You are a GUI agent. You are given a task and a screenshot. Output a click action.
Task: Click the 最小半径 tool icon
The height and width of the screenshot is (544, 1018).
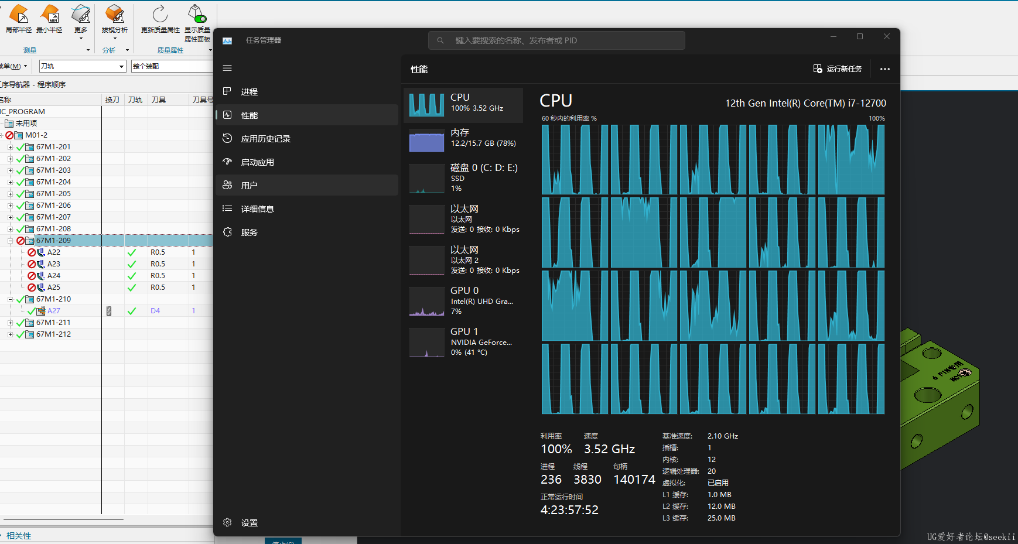[x=49, y=14]
